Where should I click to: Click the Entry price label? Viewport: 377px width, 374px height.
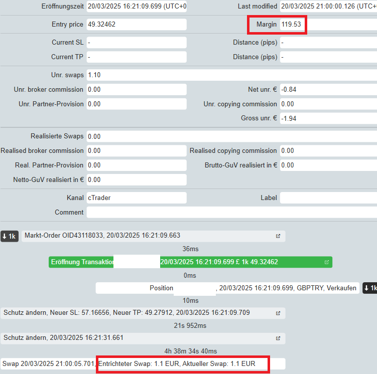[x=67, y=25]
